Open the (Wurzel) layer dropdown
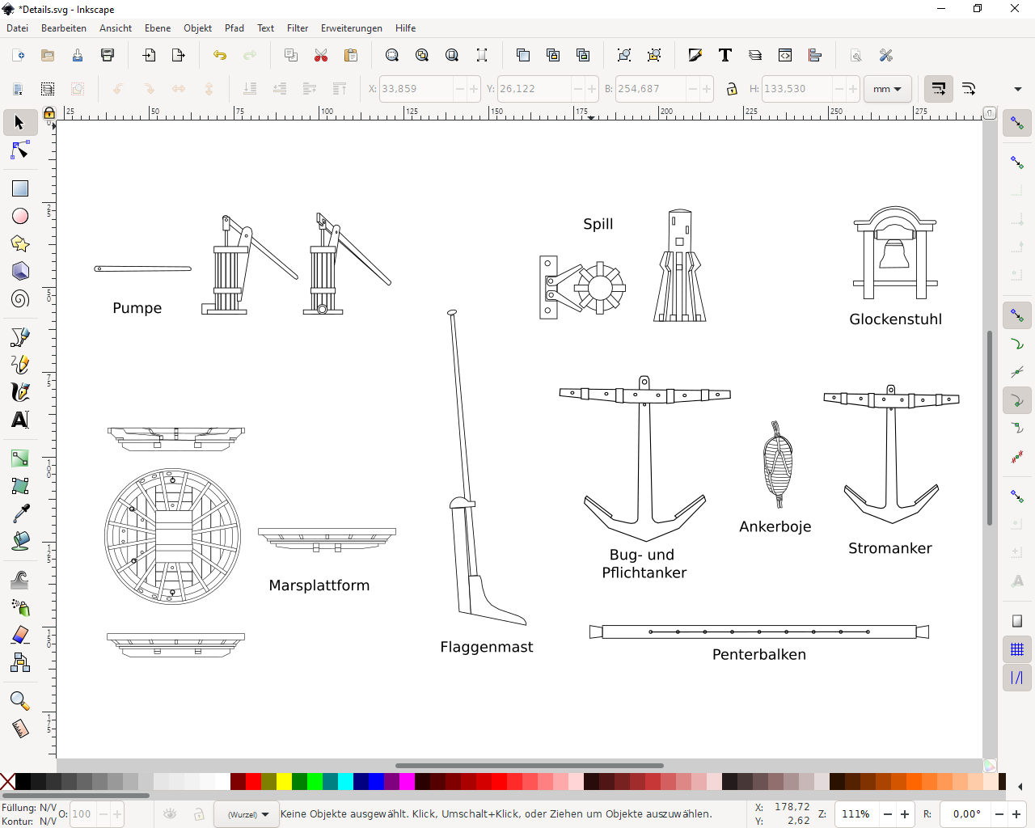 click(x=247, y=814)
